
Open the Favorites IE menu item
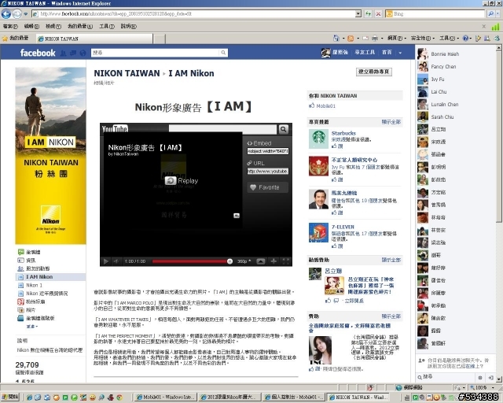coord(80,26)
